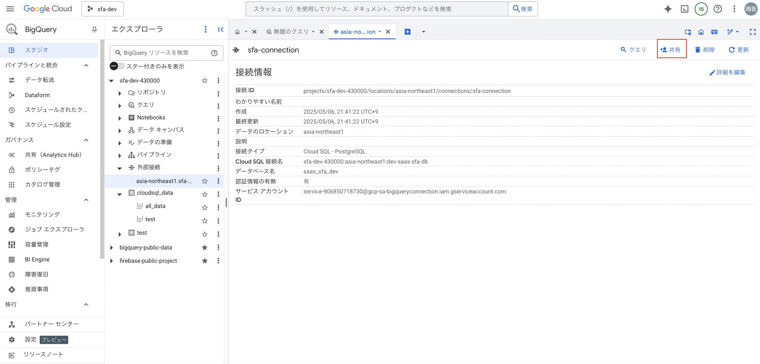Open notifications badge showing 15
The image size is (760, 364).
tap(701, 9)
